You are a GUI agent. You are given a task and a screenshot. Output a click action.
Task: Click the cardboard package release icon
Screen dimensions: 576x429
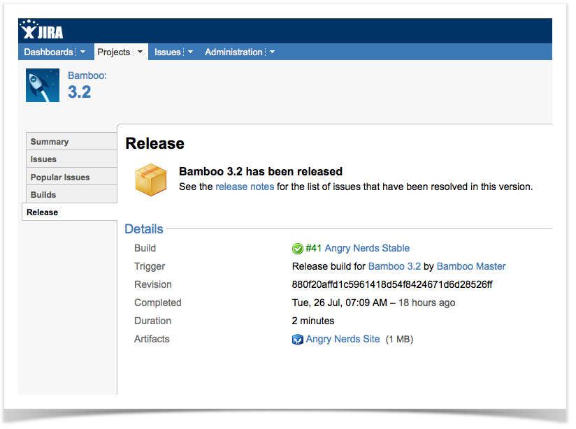[150, 180]
